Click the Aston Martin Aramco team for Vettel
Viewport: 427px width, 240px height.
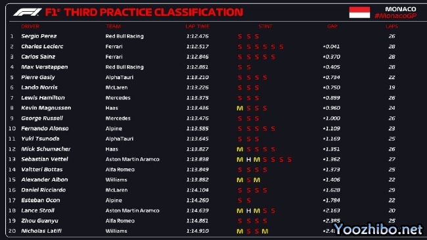pos(132,159)
